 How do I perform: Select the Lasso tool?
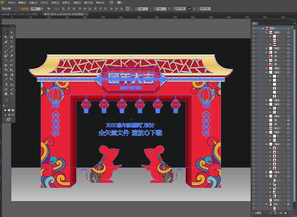pyautogui.click(x=12, y=37)
